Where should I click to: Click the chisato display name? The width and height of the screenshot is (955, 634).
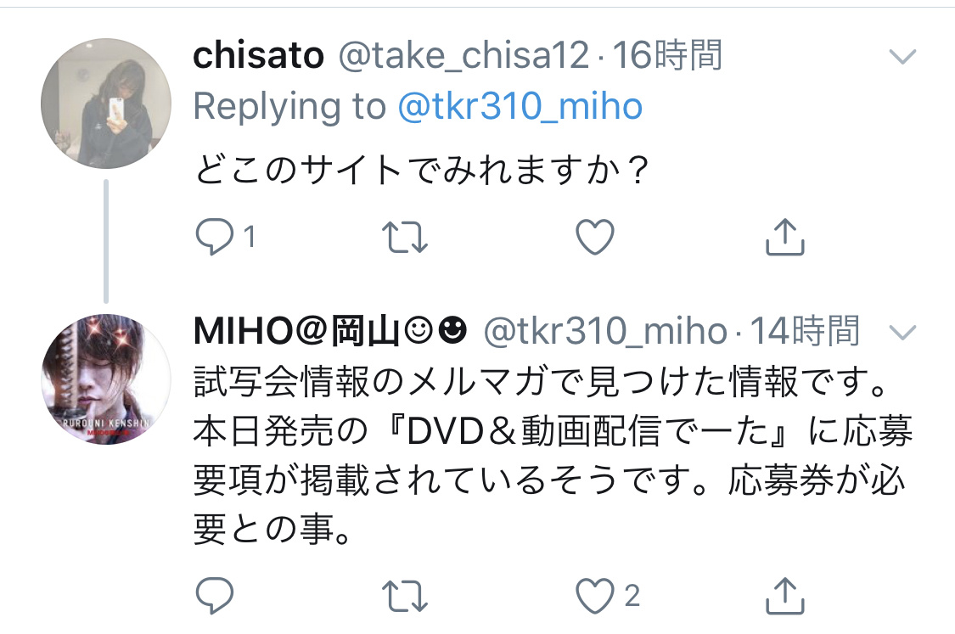coord(258,55)
